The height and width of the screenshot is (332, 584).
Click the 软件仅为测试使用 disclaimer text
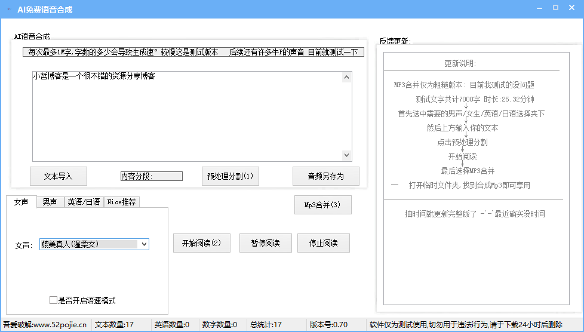point(466,325)
